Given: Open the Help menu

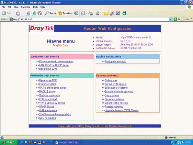Looking at the screenshot, I should 43,7.
